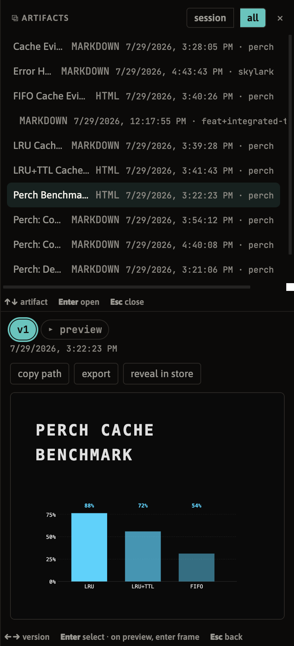Open Perch: Co... artifact from 4:40:08 PM
The width and height of the screenshot is (294, 646).
pyautogui.click(x=144, y=245)
